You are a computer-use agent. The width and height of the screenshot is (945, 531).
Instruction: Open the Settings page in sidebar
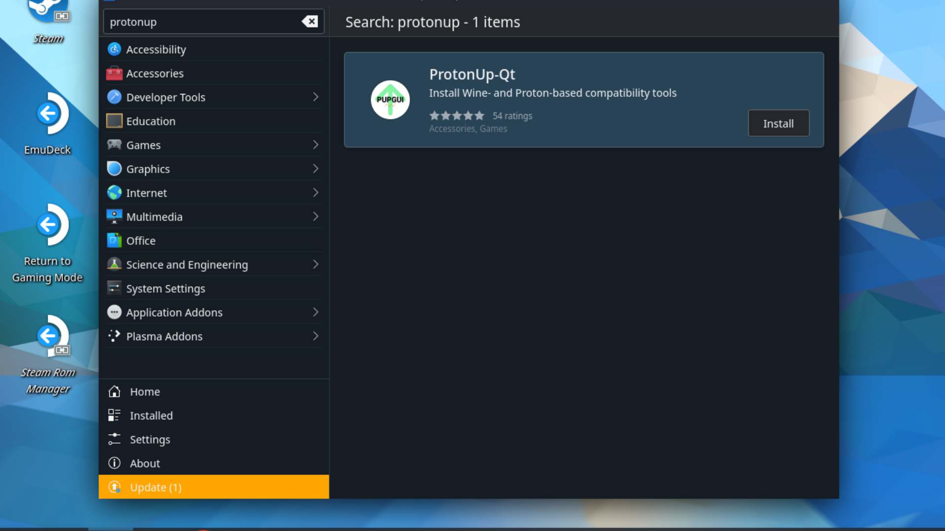[x=150, y=440]
